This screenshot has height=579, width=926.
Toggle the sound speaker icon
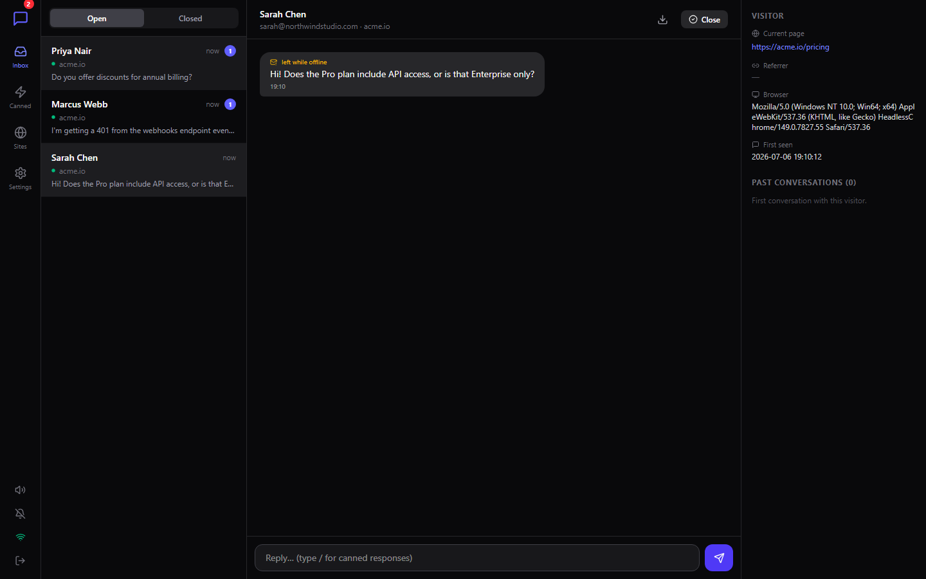click(x=21, y=490)
